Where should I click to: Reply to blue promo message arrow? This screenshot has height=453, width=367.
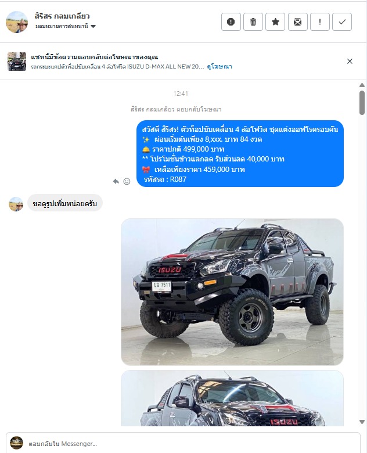116,181
